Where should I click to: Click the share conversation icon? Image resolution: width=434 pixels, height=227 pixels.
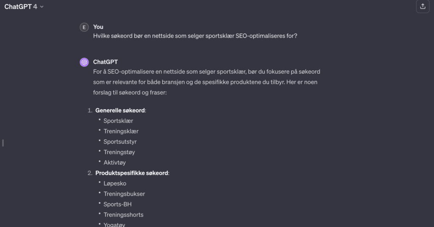tap(423, 6)
